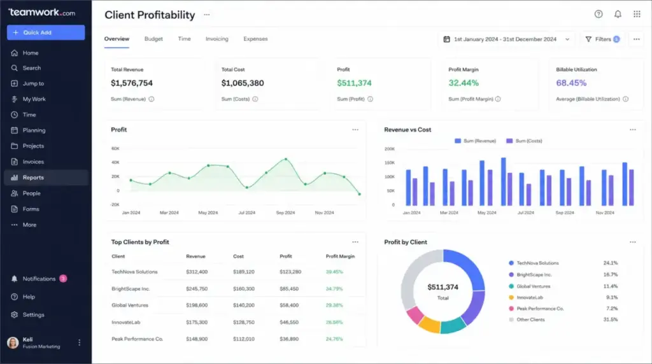The height and width of the screenshot is (364, 652).
Task: Toggle the Sum (Revenue) legend item
Action: point(475,141)
